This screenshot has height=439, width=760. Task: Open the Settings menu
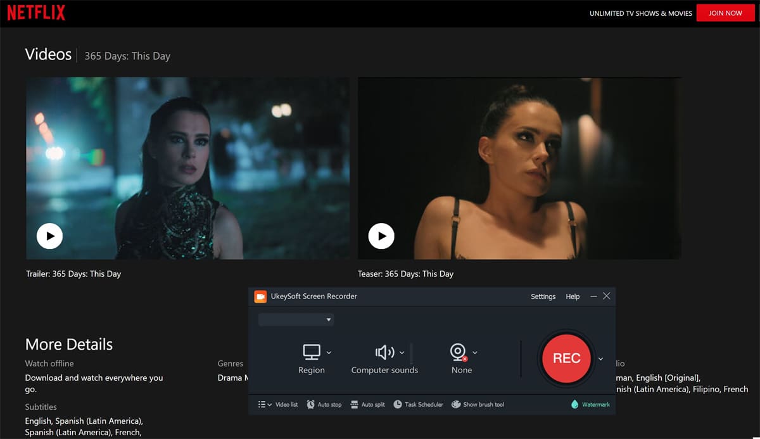click(543, 296)
